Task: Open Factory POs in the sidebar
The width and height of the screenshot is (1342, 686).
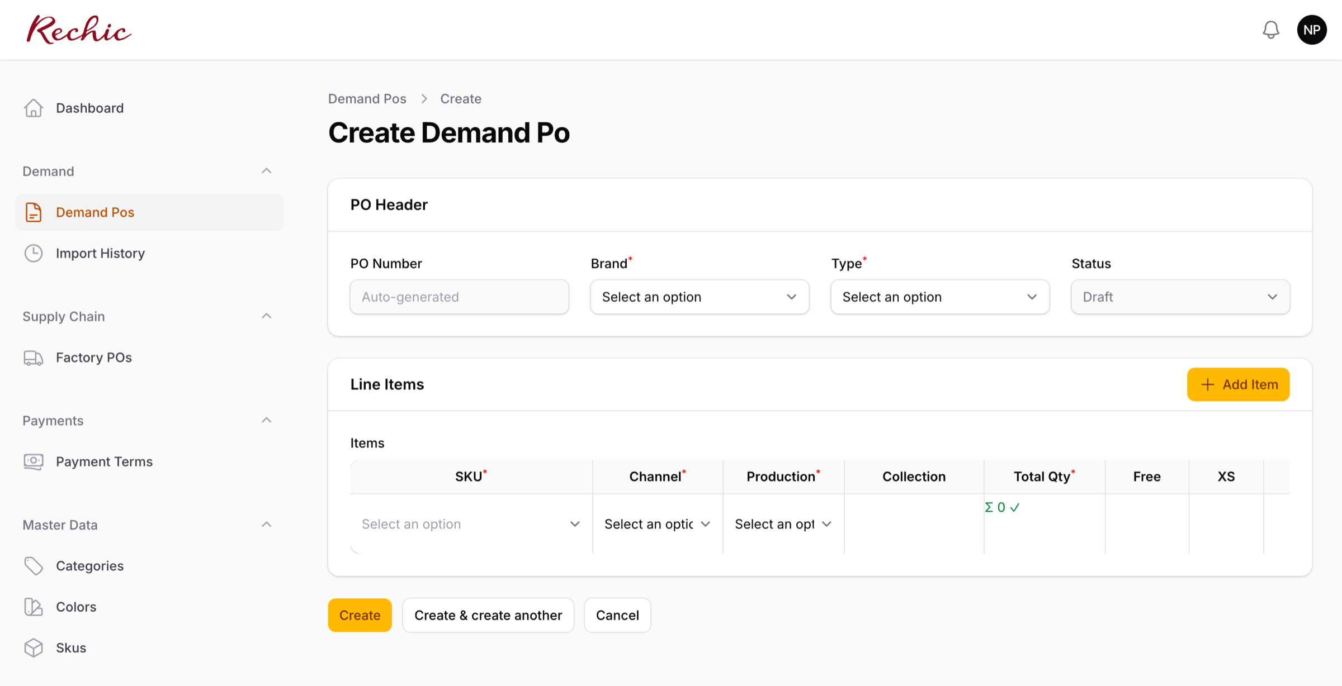Action: tap(149, 358)
